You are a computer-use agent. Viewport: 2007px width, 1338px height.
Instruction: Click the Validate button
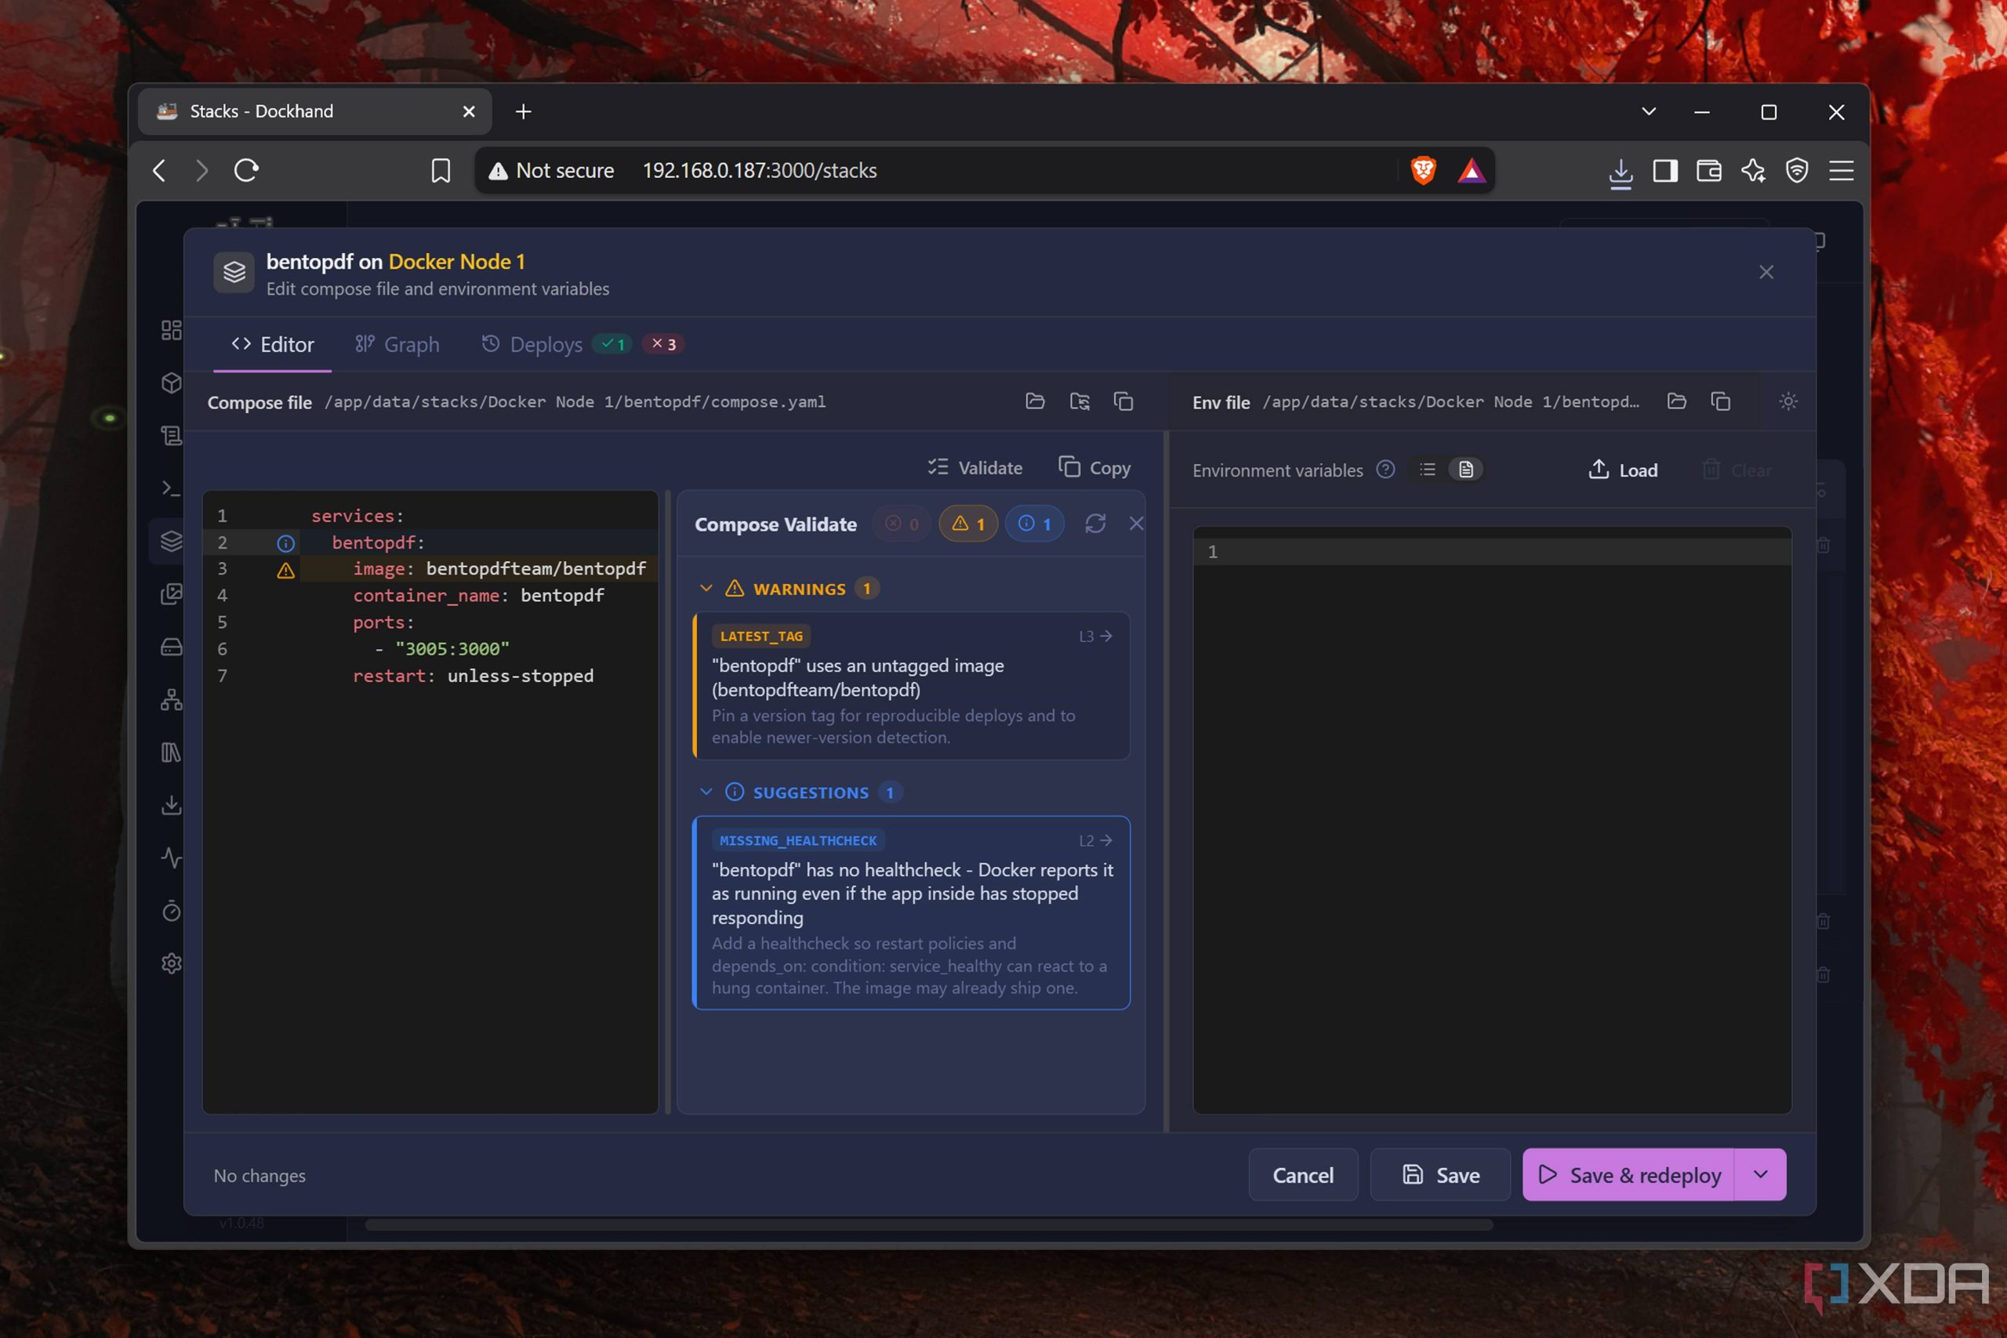click(975, 468)
